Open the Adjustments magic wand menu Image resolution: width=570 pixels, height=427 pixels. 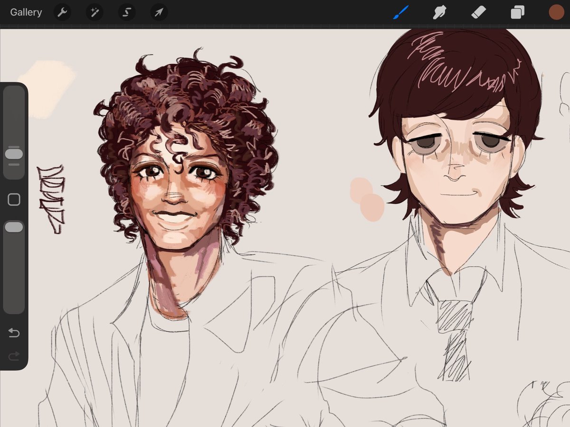95,12
